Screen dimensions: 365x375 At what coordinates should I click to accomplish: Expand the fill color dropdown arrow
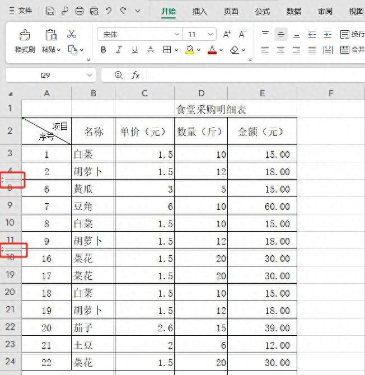(x=199, y=50)
